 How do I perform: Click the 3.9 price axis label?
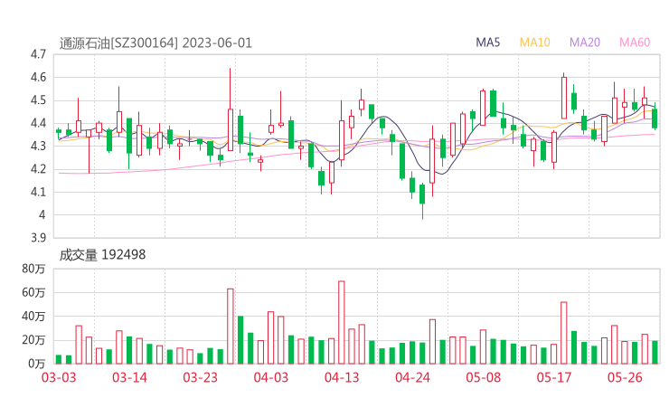click(x=38, y=238)
